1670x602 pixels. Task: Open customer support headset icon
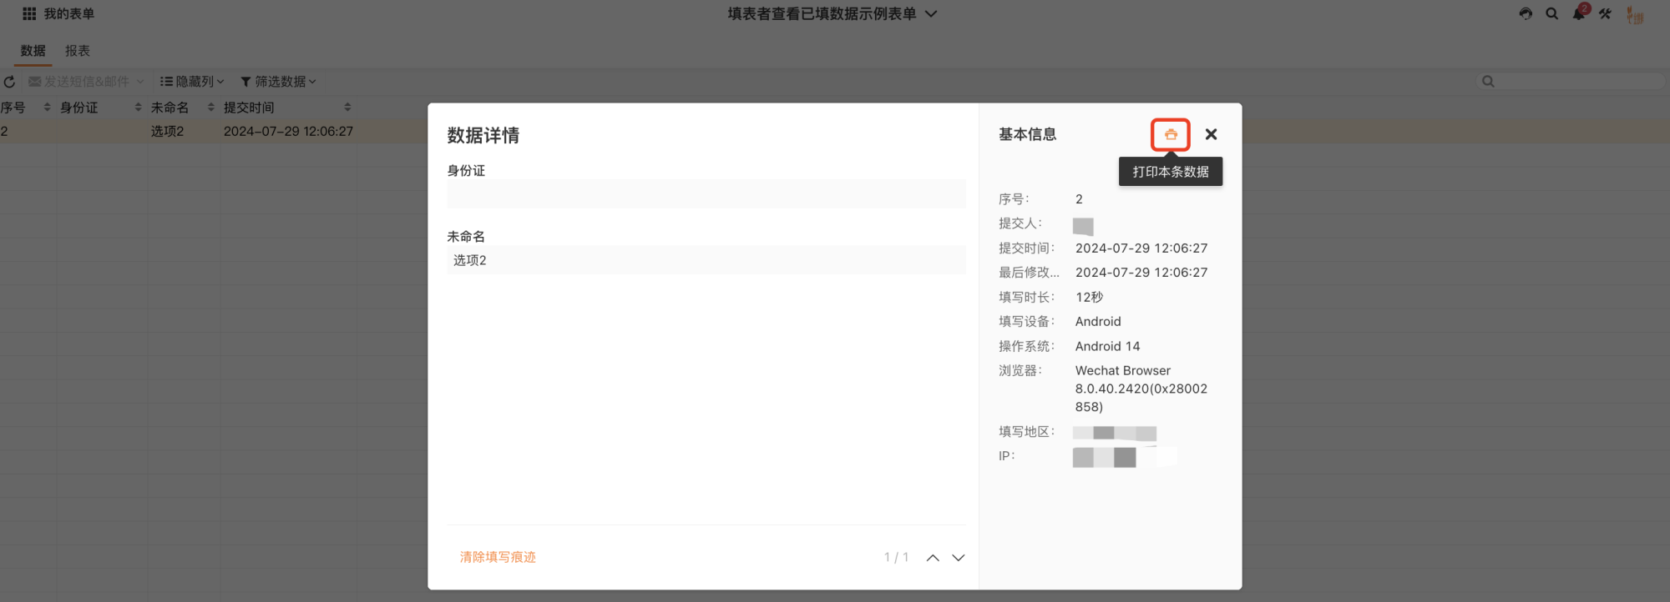1526,13
